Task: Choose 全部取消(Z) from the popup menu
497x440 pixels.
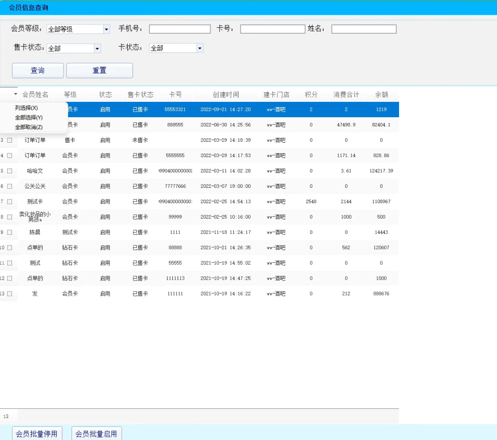Action: (29, 127)
